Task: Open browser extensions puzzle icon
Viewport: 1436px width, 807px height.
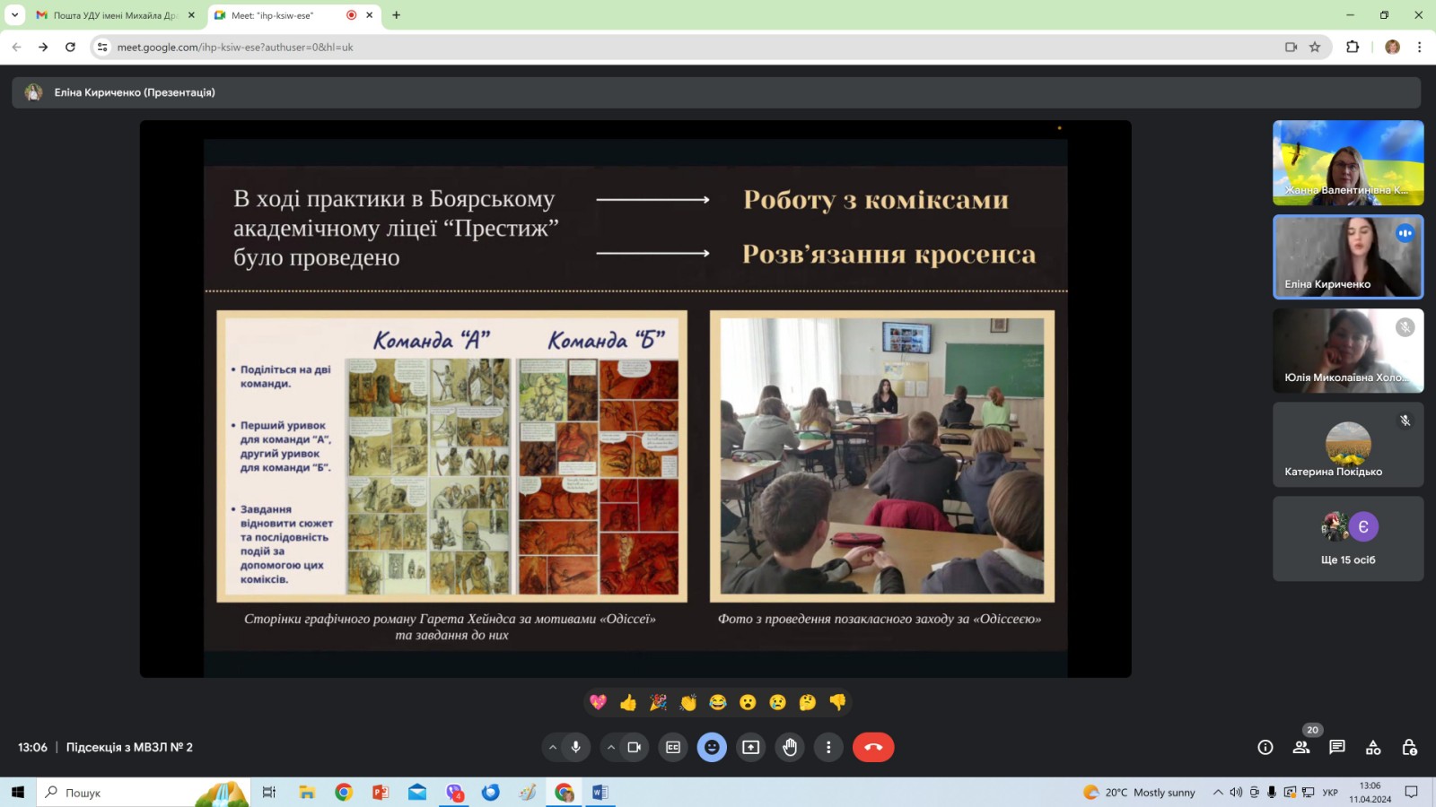Action: click(x=1353, y=47)
